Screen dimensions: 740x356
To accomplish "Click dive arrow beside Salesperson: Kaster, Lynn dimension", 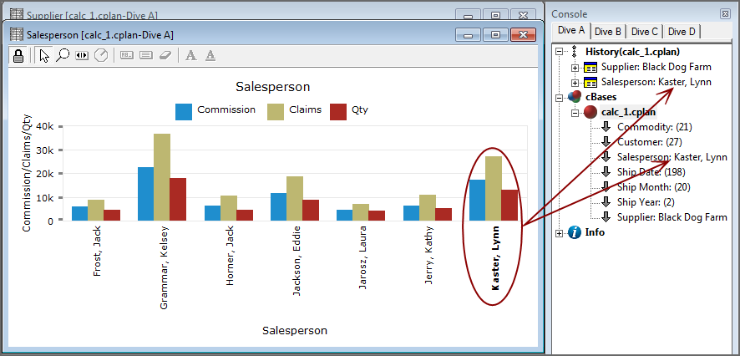I will tap(606, 157).
